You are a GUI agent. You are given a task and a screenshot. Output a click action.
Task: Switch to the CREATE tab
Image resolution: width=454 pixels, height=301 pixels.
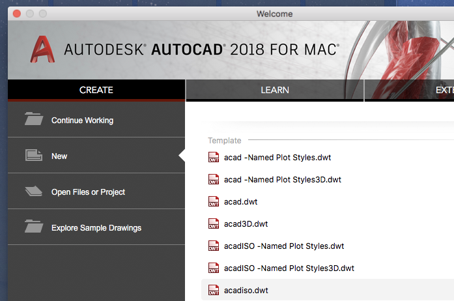click(x=96, y=90)
